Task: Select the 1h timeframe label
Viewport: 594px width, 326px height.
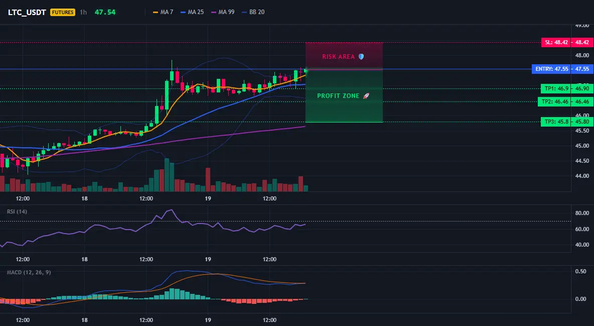Action: 83,12
